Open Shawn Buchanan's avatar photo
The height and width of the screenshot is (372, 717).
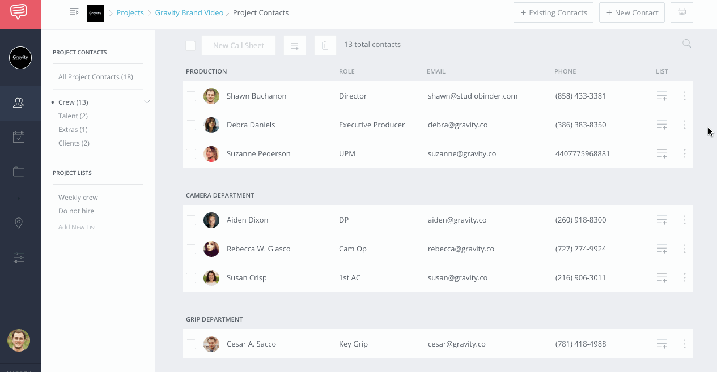(x=211, y=96)
